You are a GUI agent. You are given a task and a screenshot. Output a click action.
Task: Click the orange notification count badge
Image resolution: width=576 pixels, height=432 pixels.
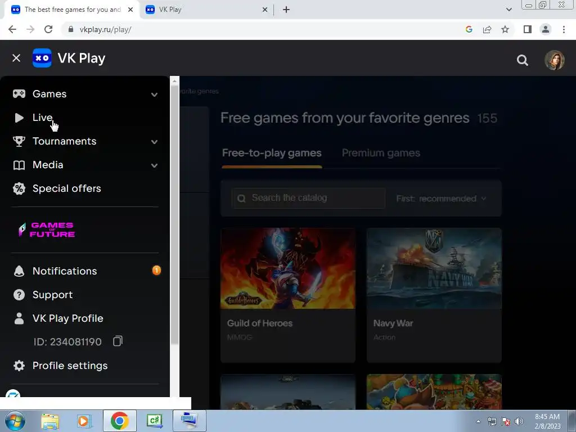pos(156,271)
